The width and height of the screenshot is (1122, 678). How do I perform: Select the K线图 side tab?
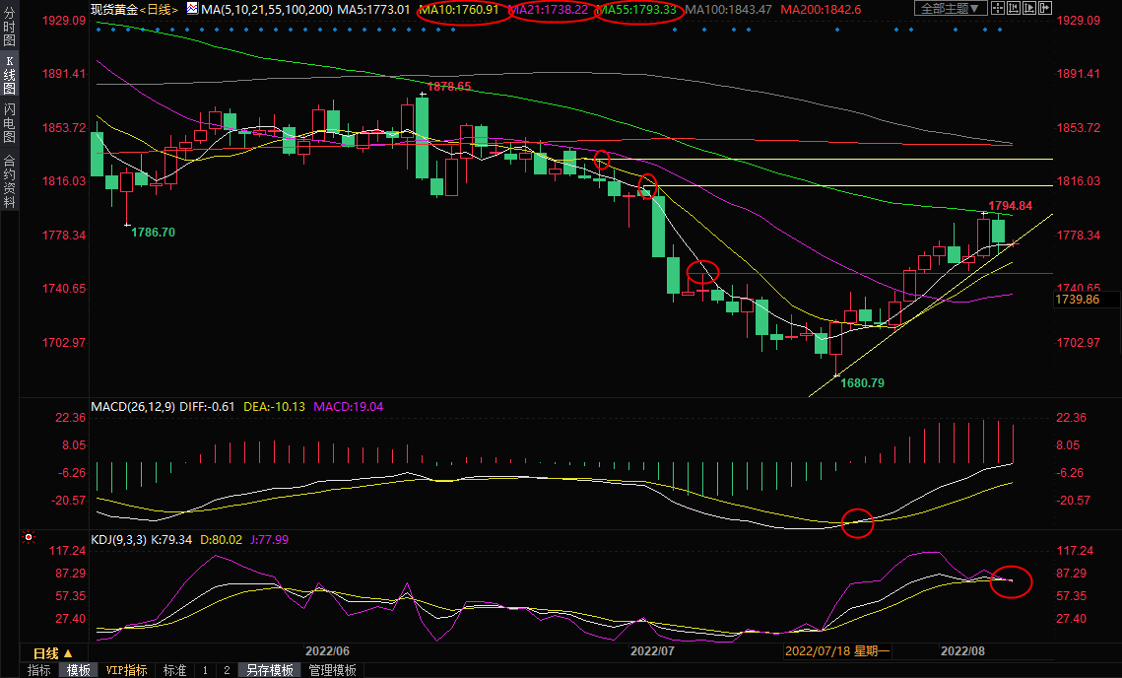click(x=9, y=75)
